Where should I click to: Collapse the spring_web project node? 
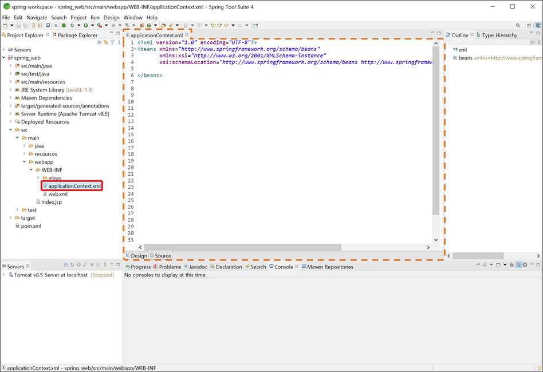[x=4, y=57]
